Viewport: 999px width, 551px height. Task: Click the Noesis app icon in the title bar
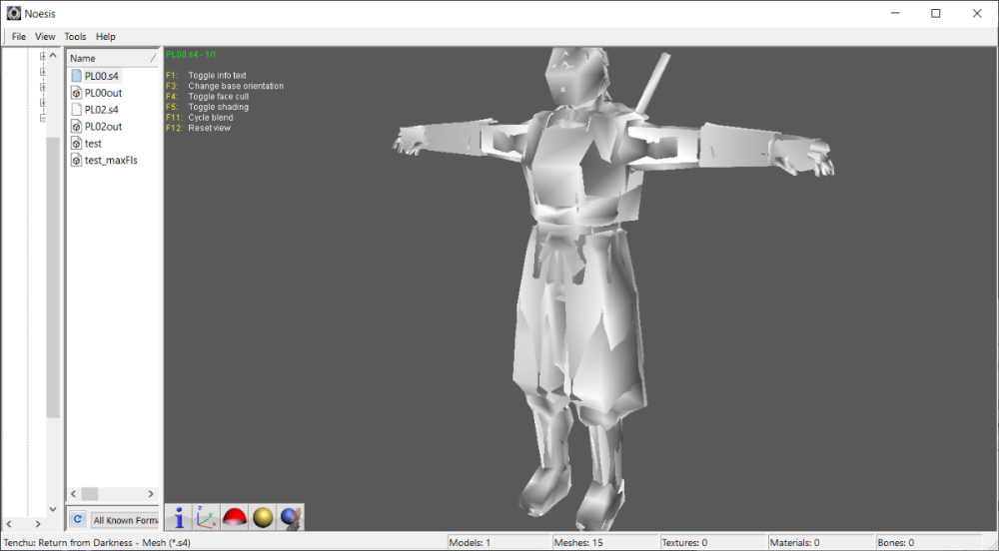tap(13, 13)
